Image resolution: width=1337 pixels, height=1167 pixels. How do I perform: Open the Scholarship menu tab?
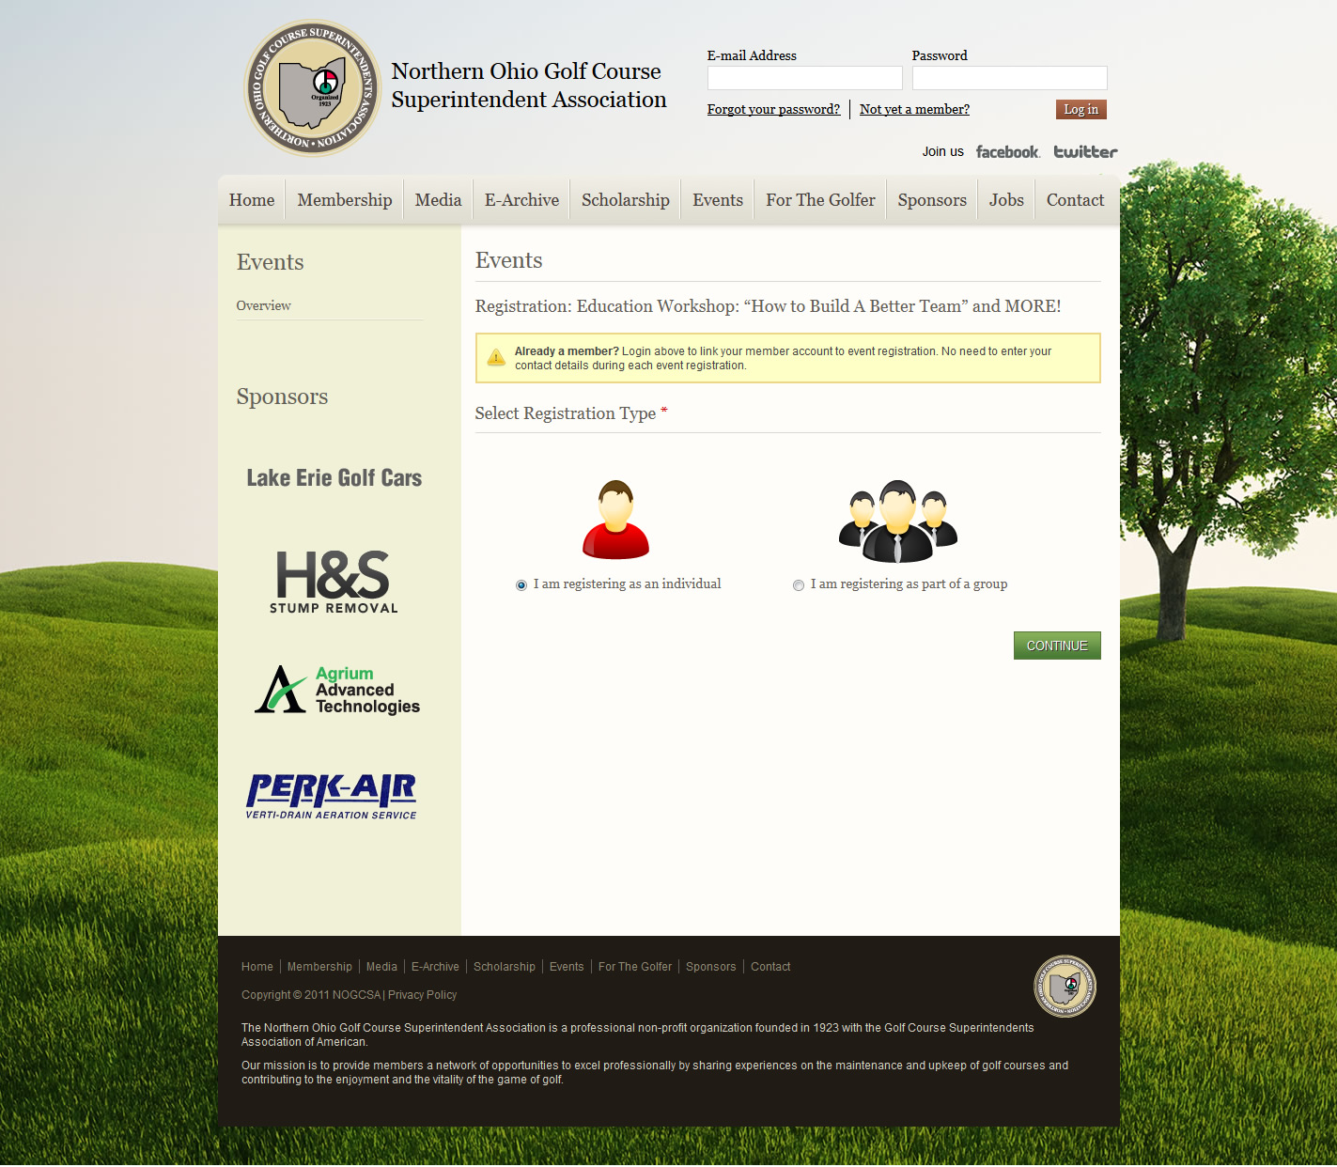pos(626,200)
